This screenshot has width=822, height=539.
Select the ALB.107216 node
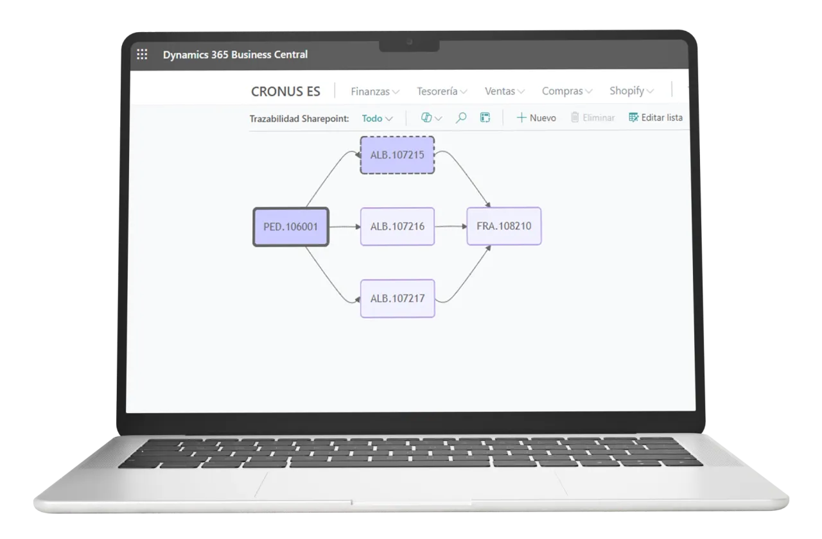[x=397, y=227]
